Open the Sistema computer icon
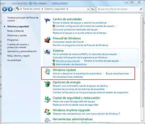 (47, 52)
